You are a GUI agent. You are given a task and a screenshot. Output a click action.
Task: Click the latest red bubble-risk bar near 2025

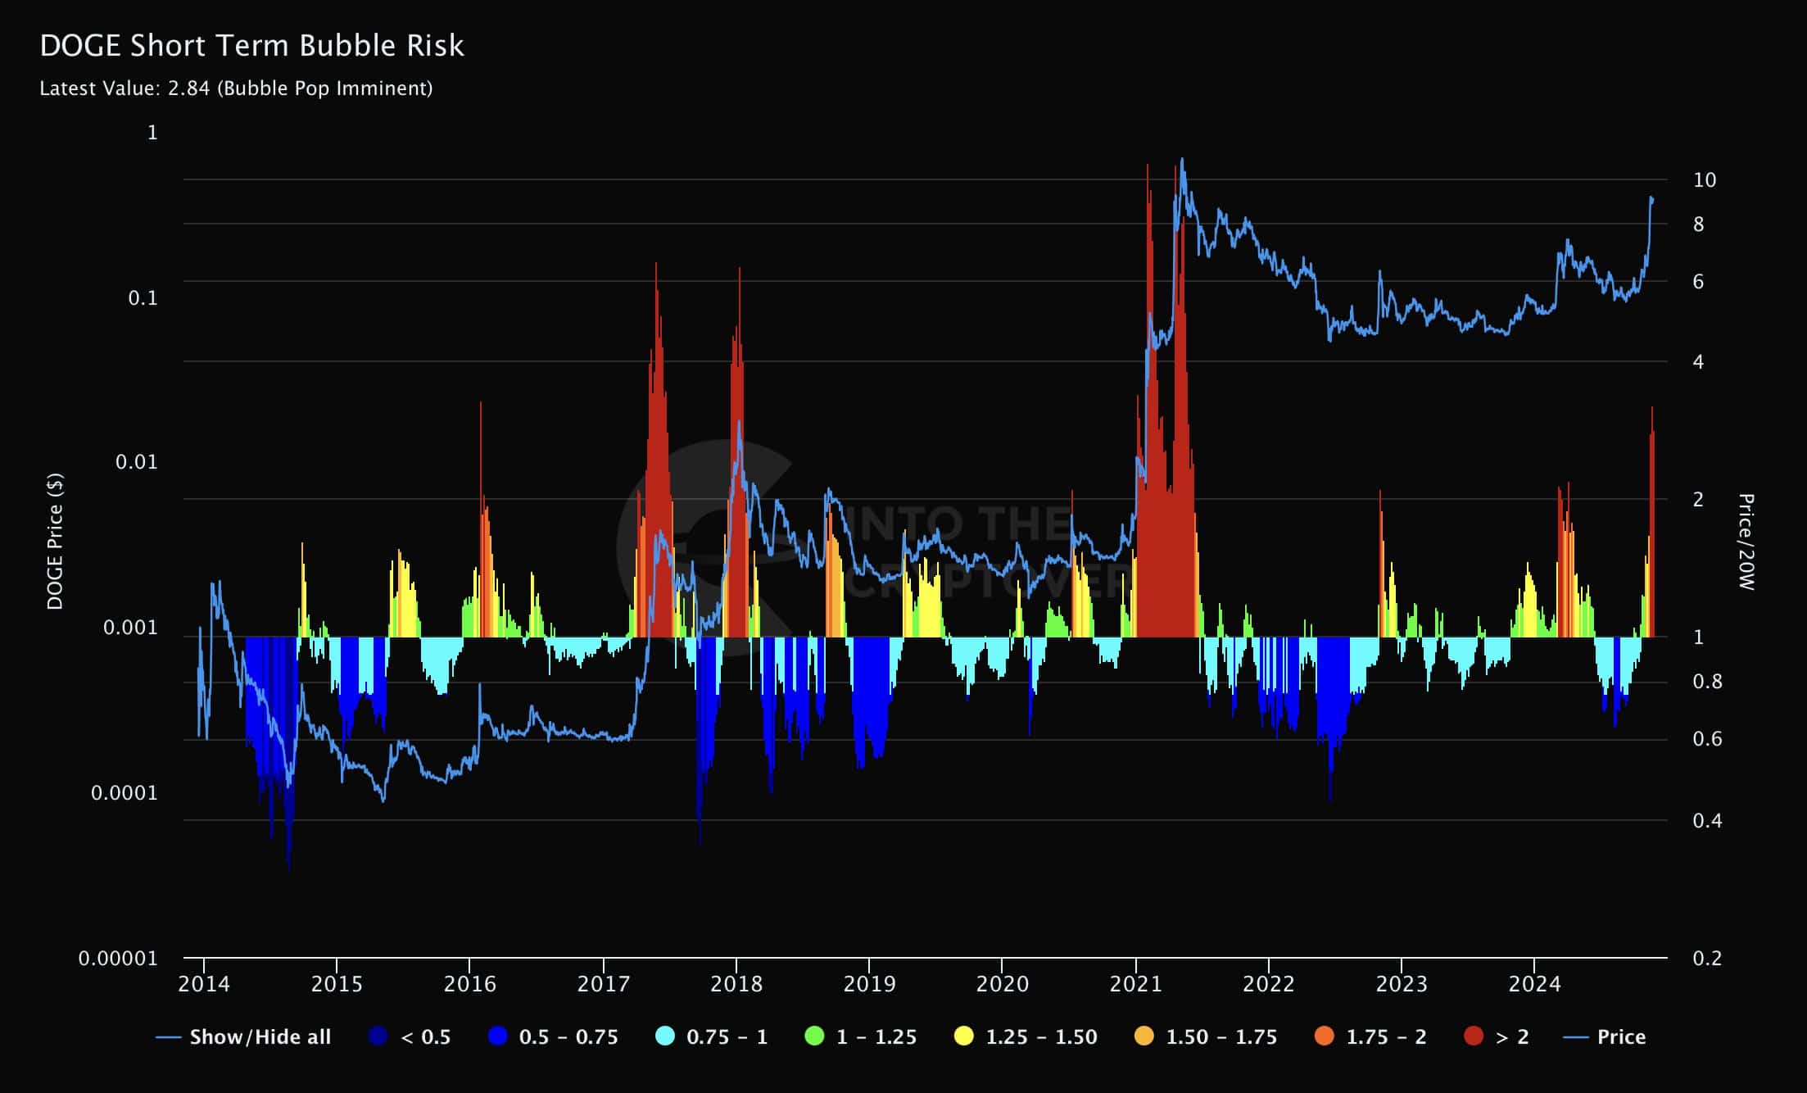[1652, 533]
